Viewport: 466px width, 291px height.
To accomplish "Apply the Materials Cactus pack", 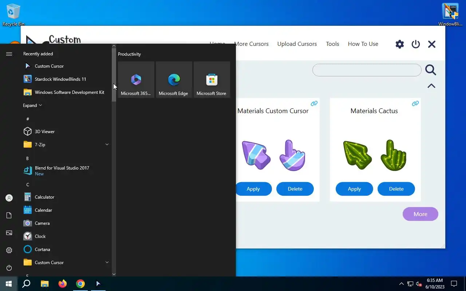I will (x=354, y=189).
